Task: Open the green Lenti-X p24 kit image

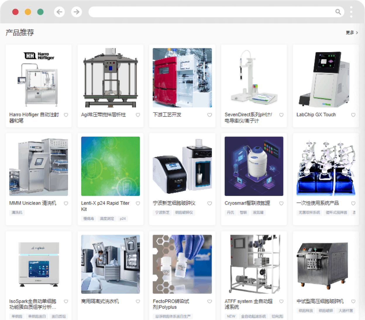Action: pos(111,166)
